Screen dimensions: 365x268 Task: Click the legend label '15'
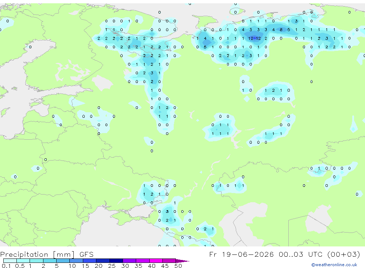[85, 266]
